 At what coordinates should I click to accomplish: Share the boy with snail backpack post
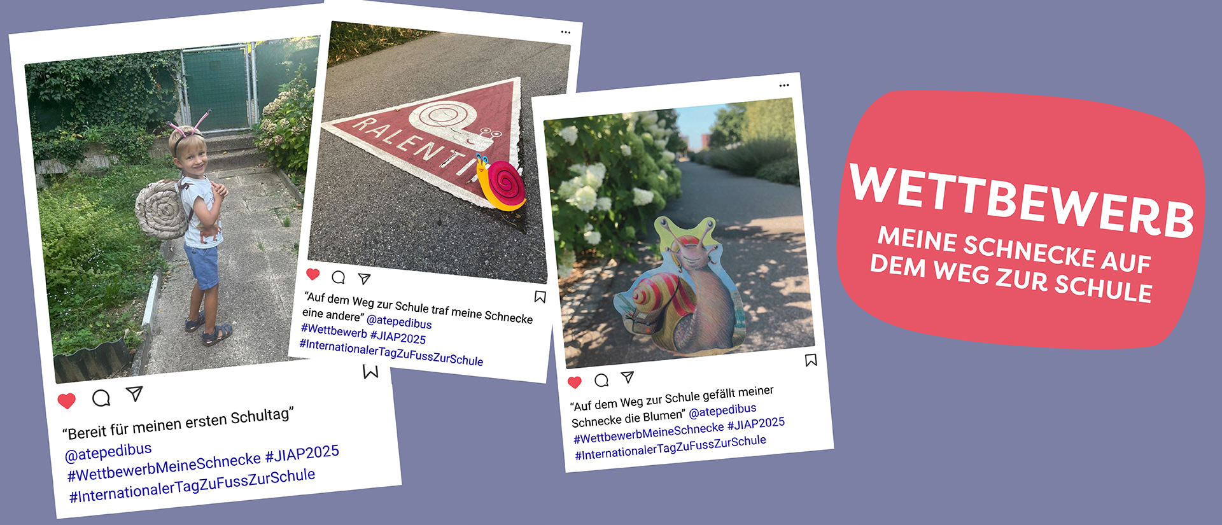click(134, 394)
